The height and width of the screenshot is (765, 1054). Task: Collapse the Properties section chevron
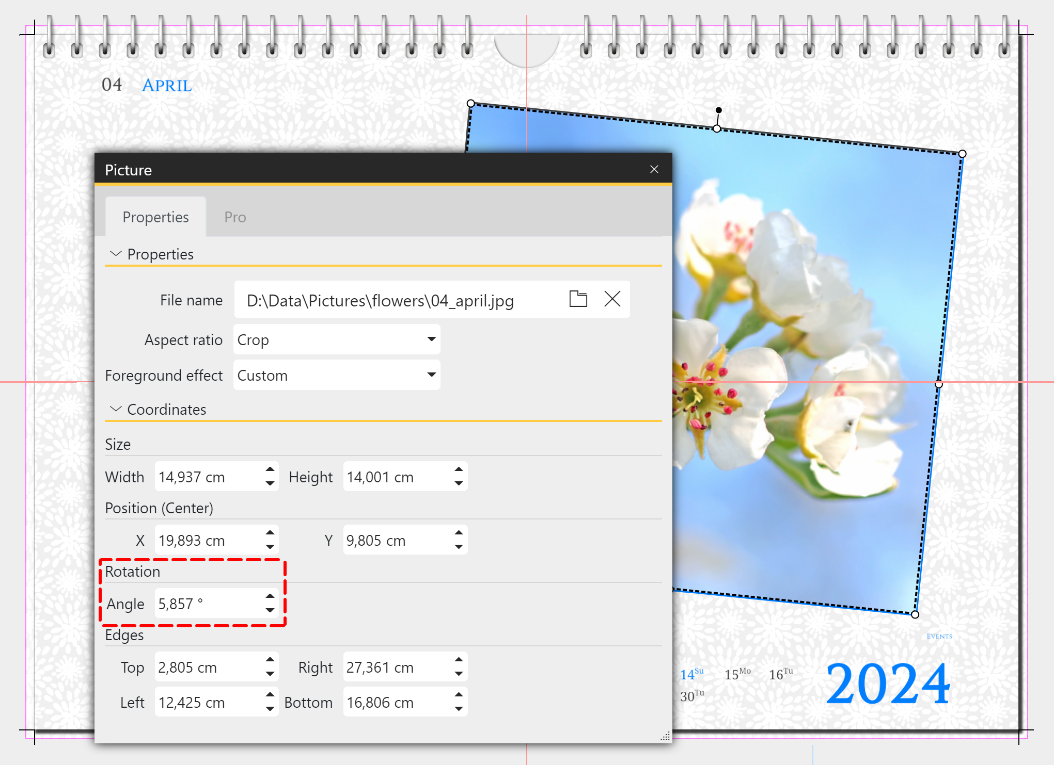pos(116,254)
